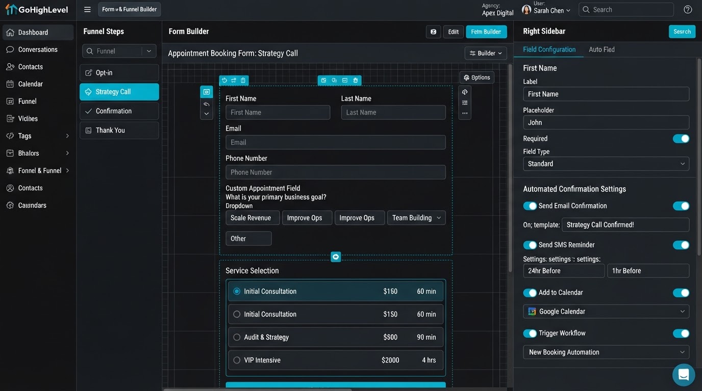Select the Field Configuration tab

[x=549, y=49]
